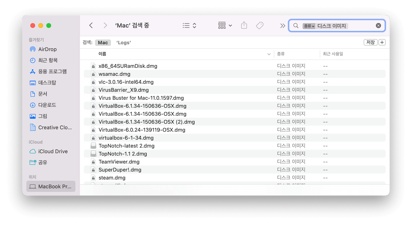Click 디스크 이미지 kind for TeamViewer.dmg
This screenshot has width=412, height=225.
[291, 162]
